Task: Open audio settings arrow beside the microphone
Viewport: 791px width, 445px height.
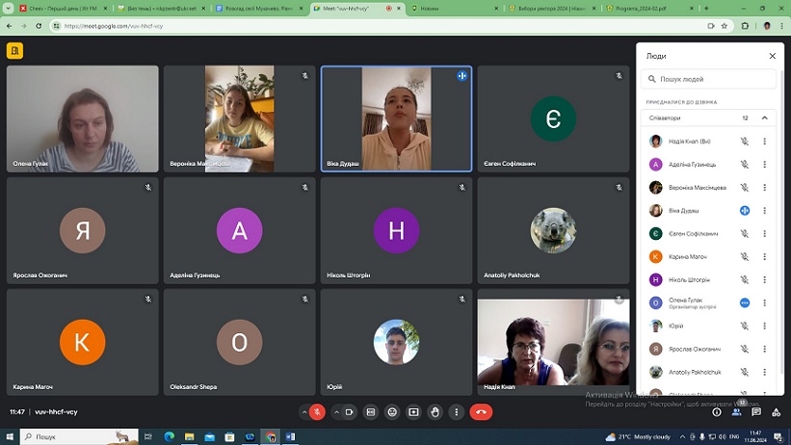Action: (x=304, y=412)
